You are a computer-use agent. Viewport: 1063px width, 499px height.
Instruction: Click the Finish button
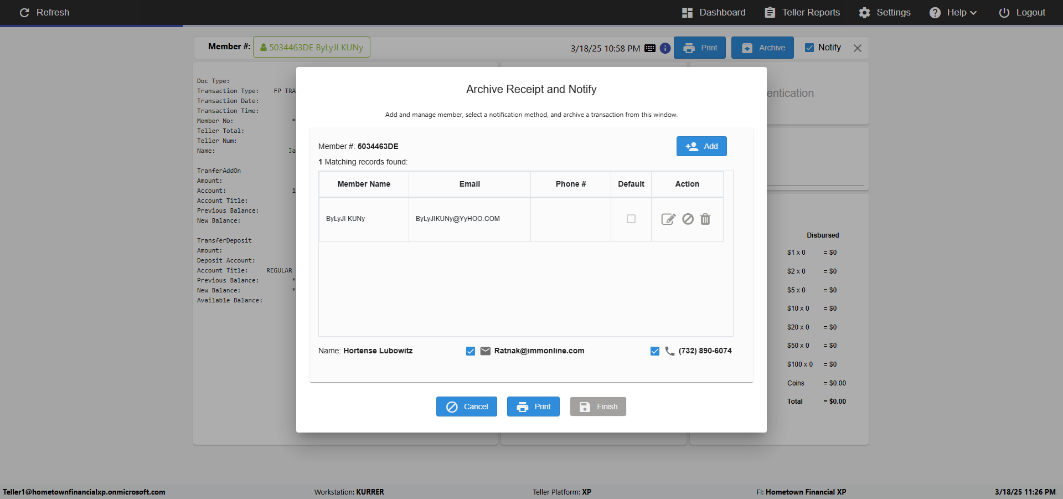[598, 407]
